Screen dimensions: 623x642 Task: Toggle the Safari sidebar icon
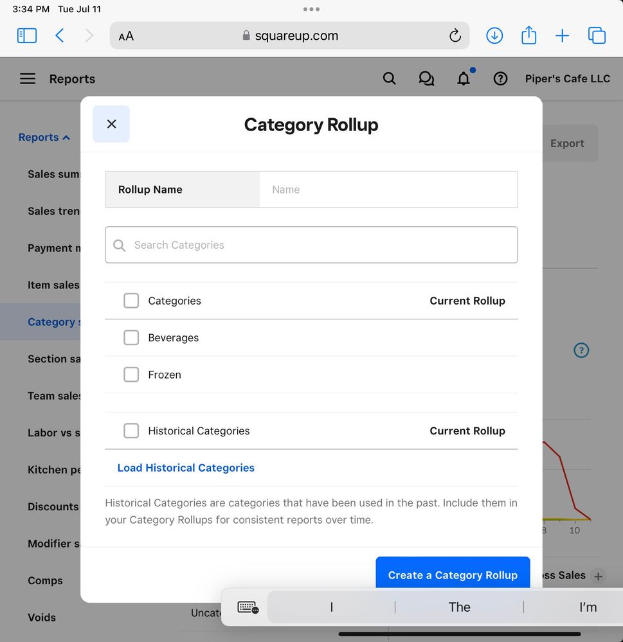(27, 36)
